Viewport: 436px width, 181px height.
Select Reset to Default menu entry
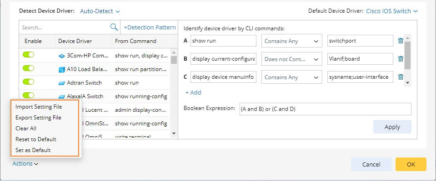36,139
